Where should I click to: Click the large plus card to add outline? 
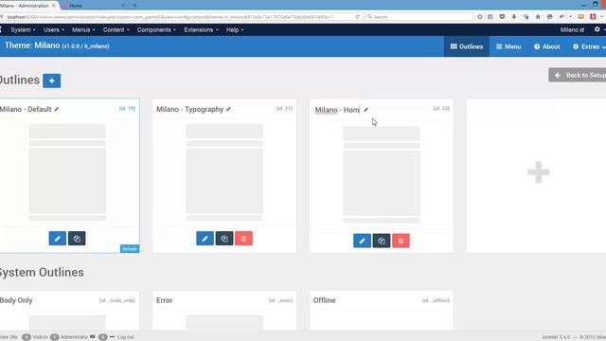click(x=539, y=172)
